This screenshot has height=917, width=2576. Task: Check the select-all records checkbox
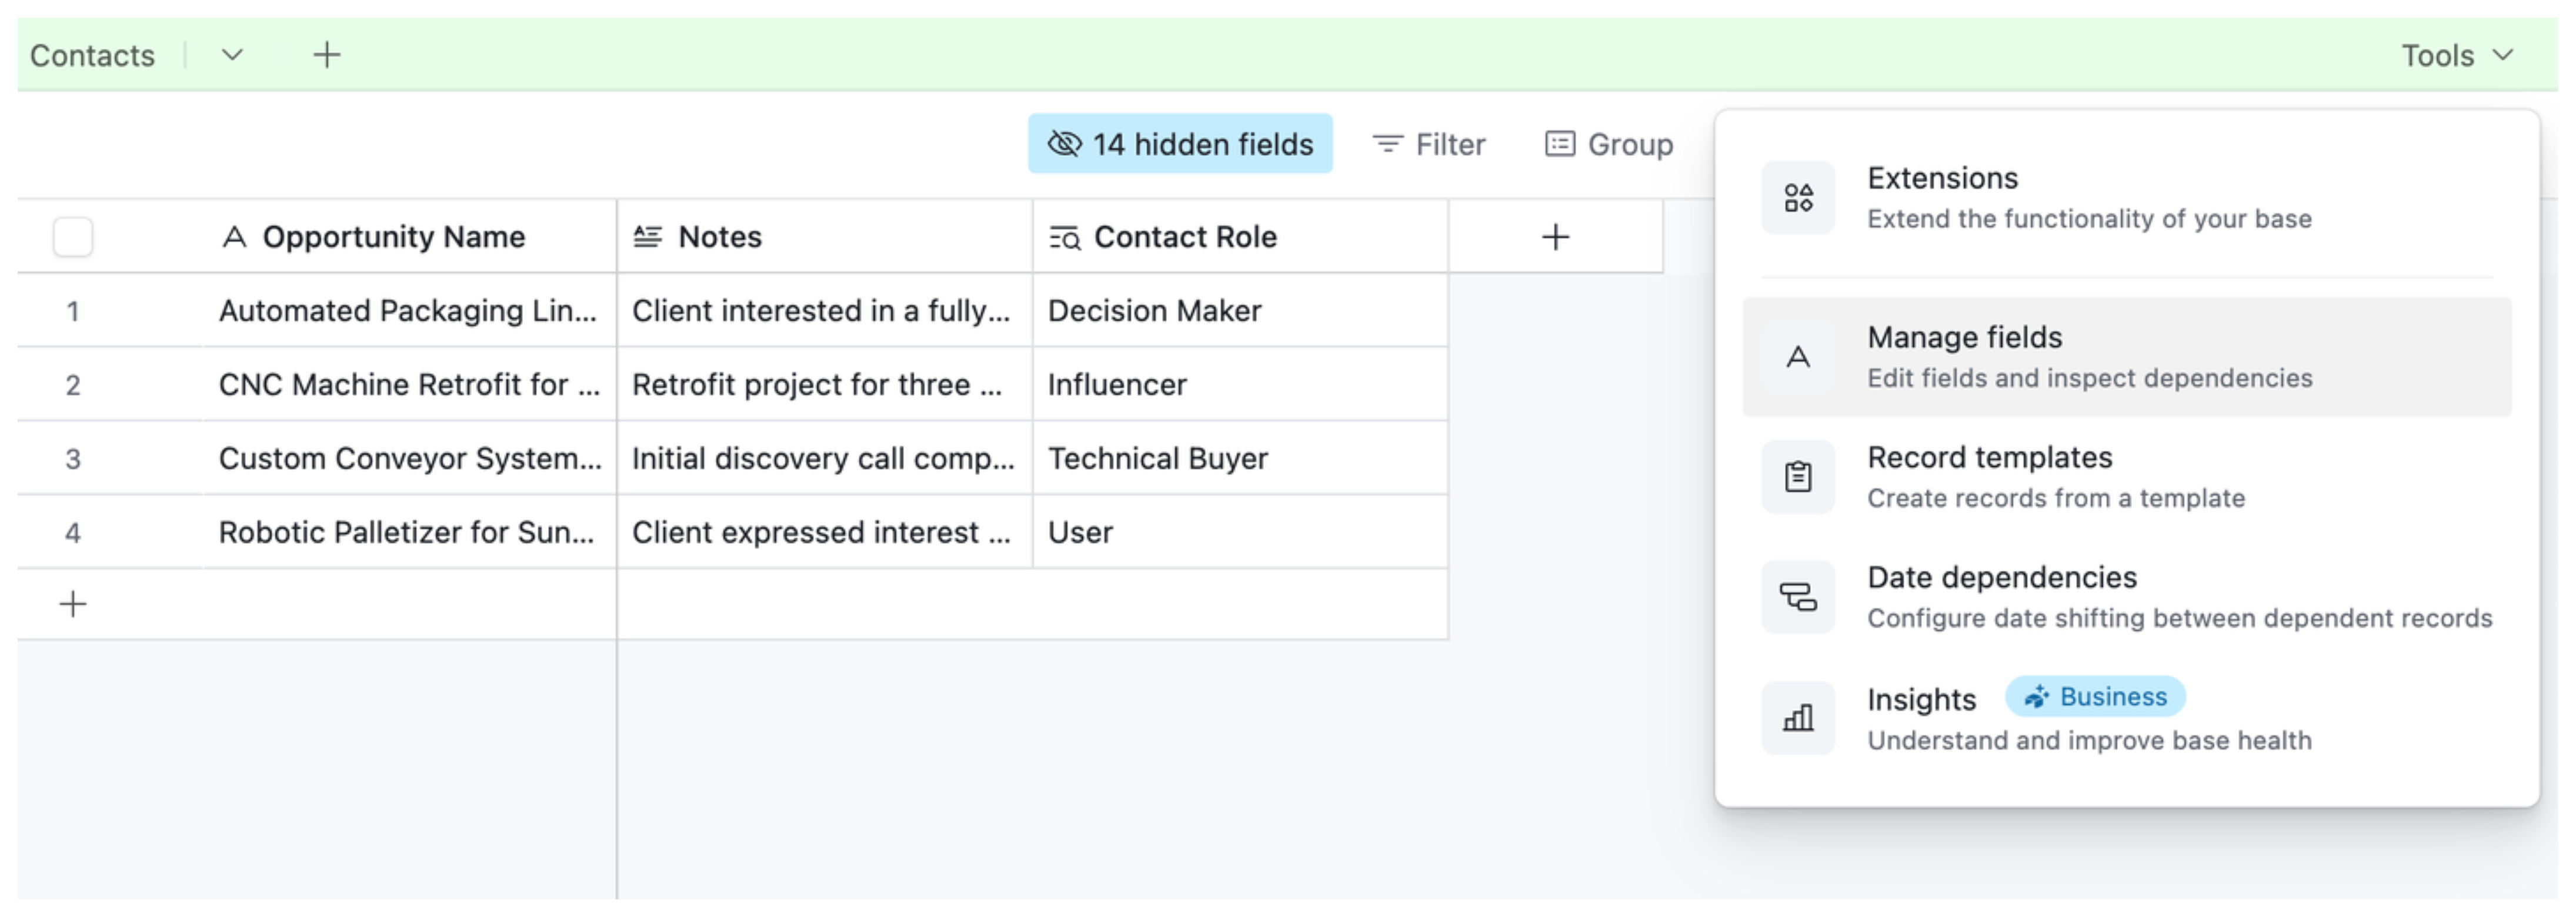[x=73, y=236]
